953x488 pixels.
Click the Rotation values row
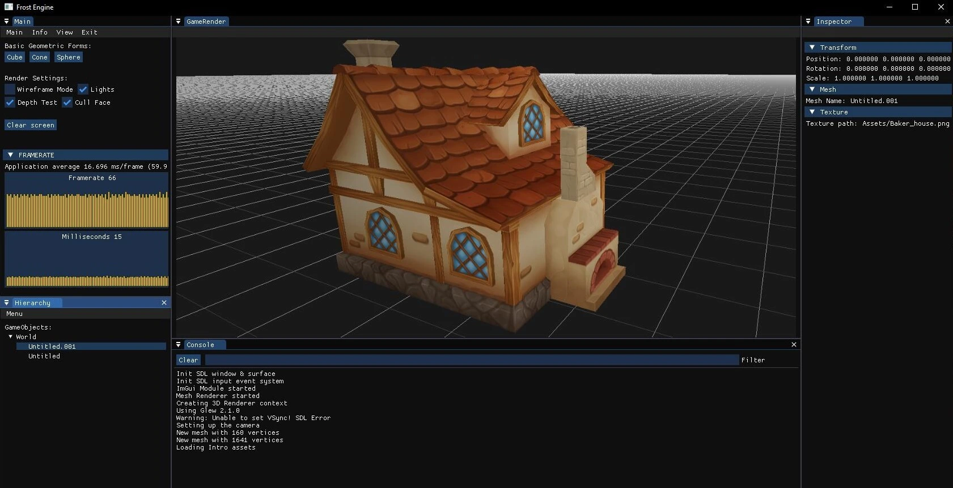tap(878, 69)
